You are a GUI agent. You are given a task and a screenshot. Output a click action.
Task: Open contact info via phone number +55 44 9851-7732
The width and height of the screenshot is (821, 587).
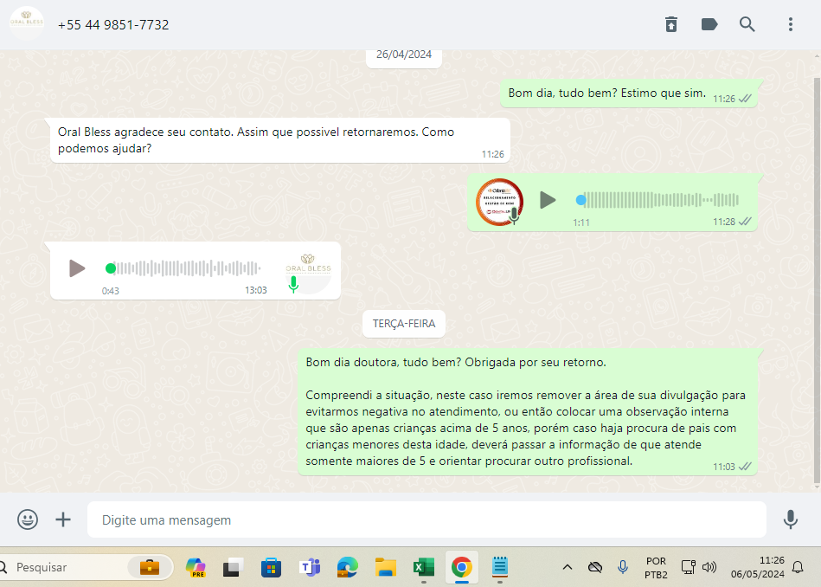[x=113, y=25]
